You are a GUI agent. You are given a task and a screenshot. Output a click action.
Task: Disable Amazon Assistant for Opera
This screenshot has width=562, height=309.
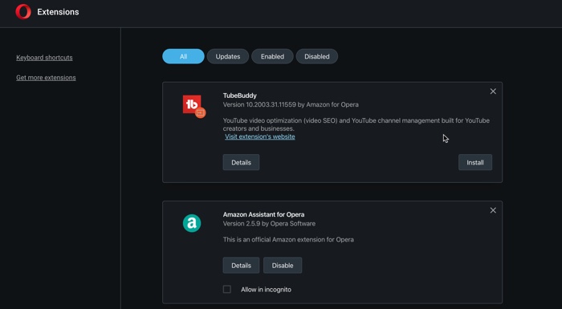click(x=283, y=266)
